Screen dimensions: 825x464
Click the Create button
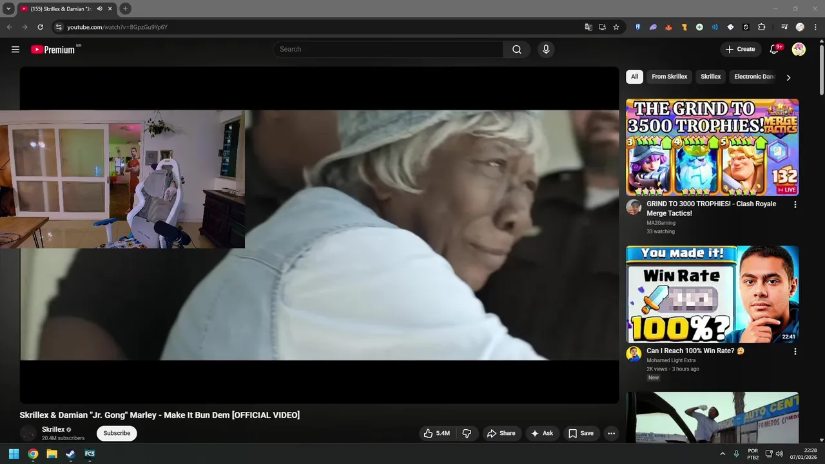point(740,50)
